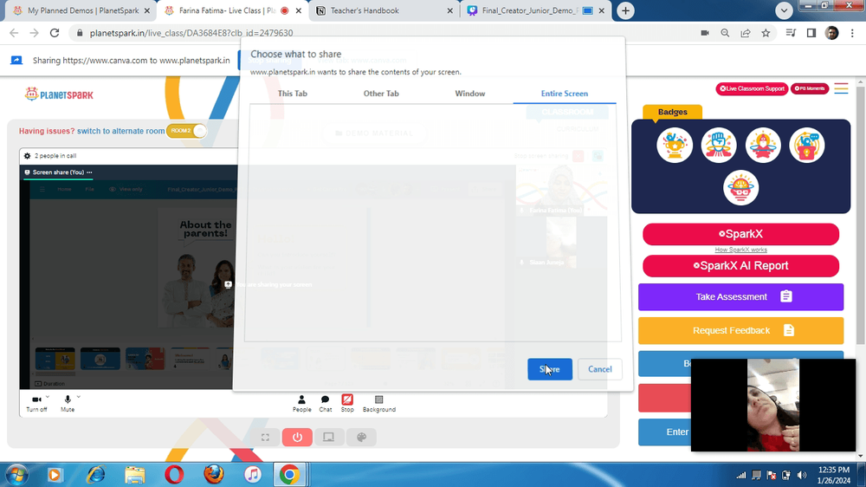866x487 pixels.
Task: Open the tab search dropdown arrow
Action: 784,10
